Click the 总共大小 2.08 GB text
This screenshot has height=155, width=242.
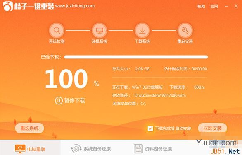coord(131,69)
